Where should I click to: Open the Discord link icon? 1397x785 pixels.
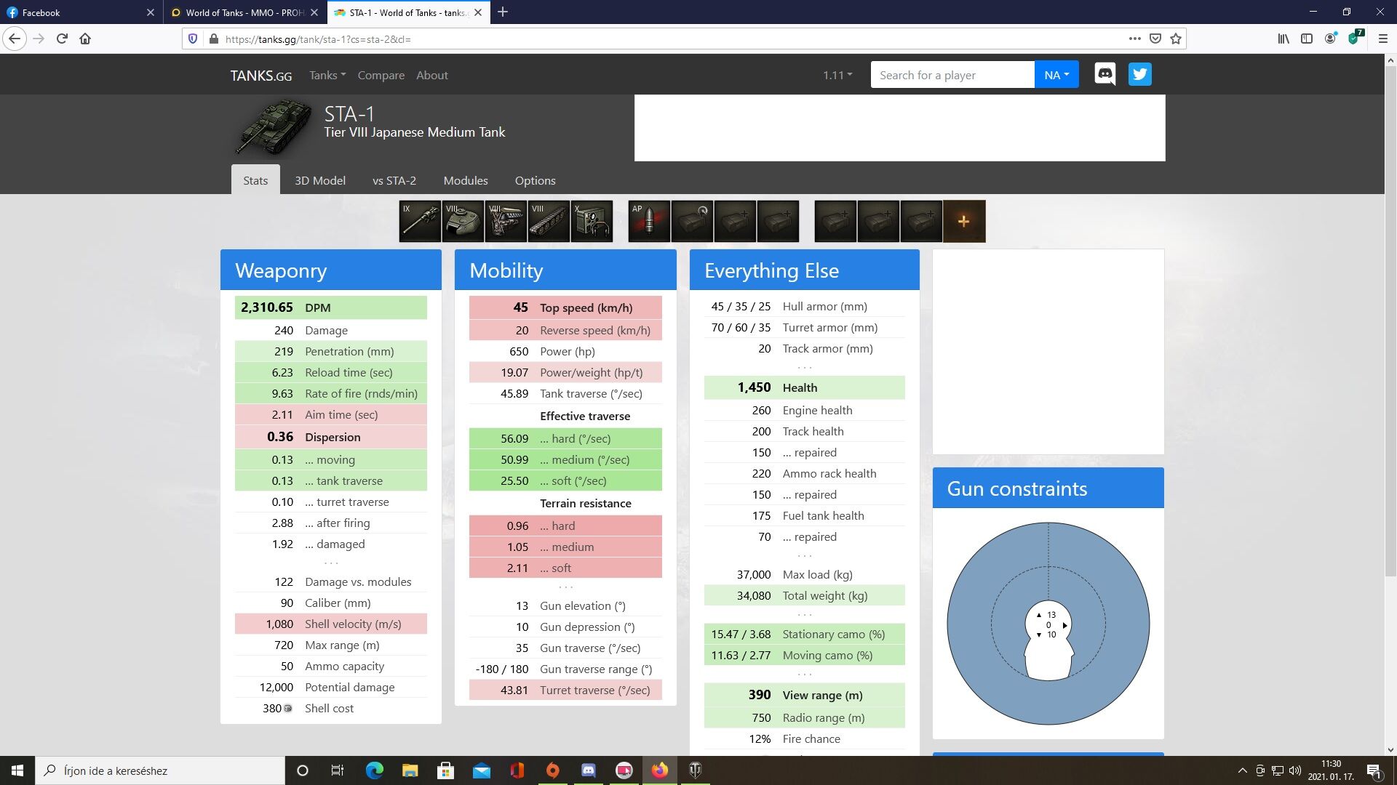click(x=1105, y=74)
